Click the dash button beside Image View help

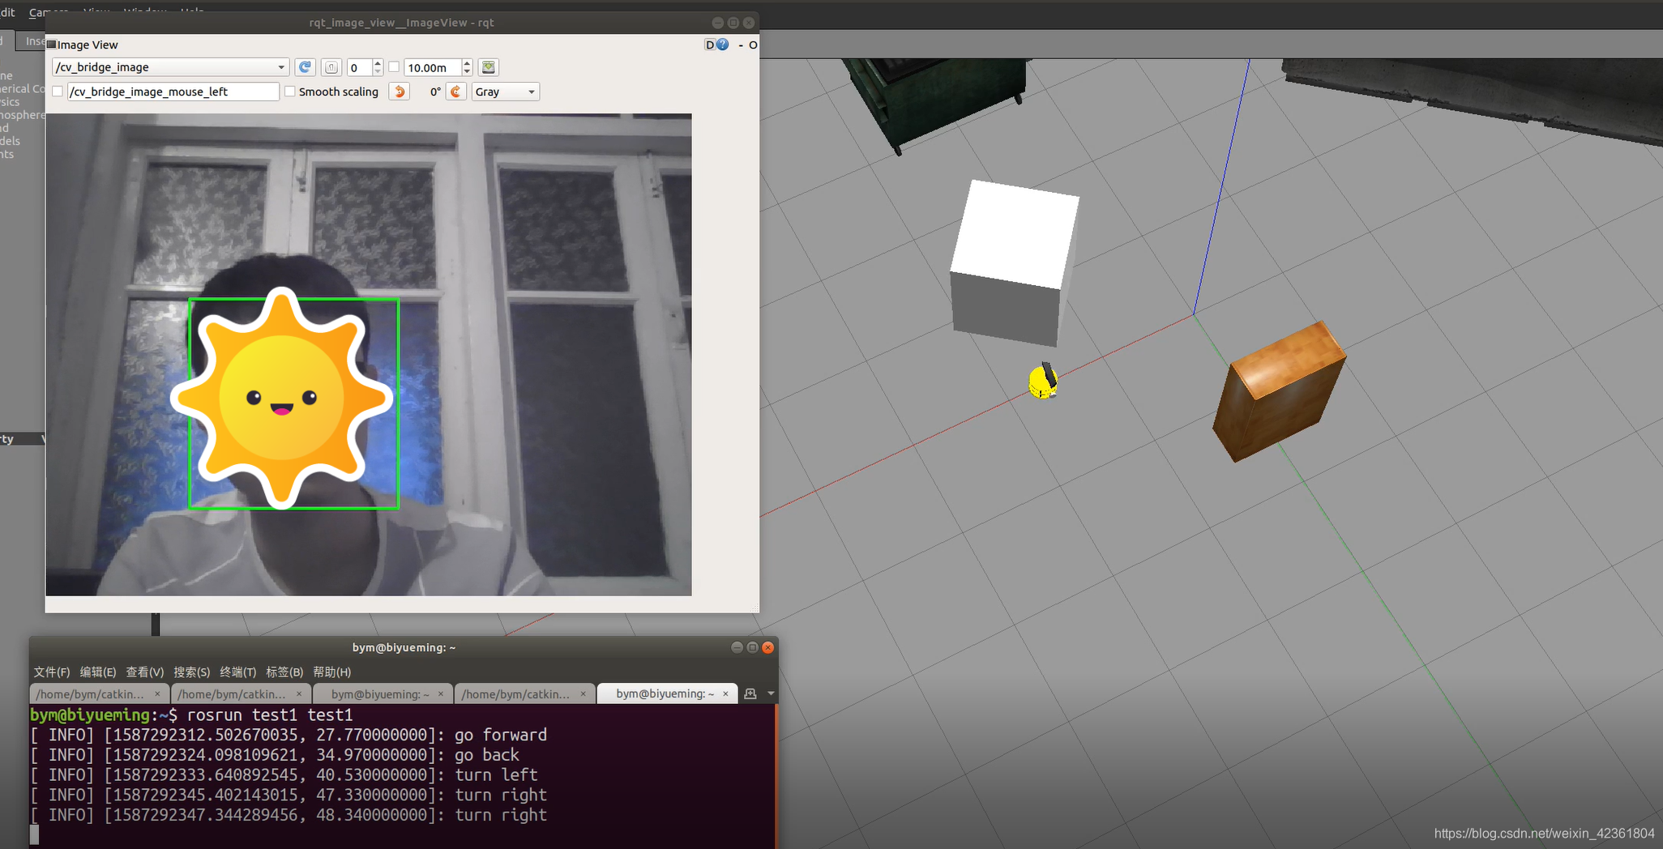(741, 45)
